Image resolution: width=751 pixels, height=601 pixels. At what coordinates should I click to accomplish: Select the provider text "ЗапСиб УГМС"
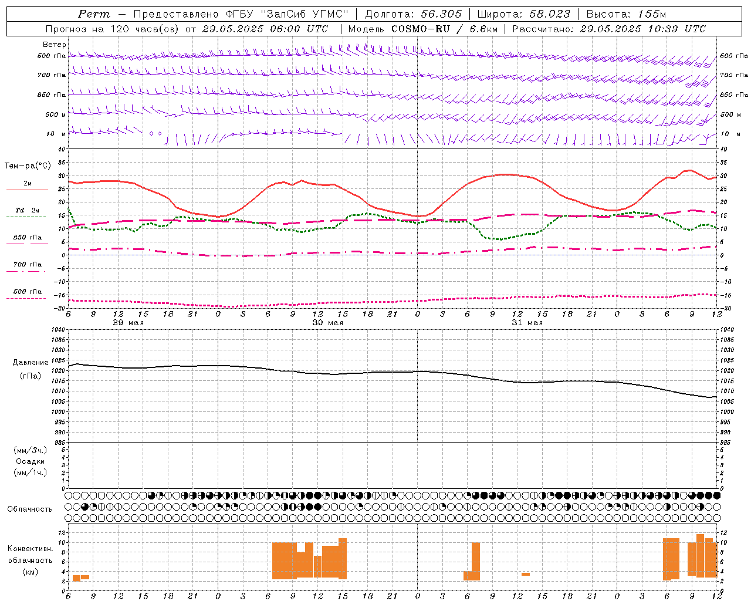(305, 14)
